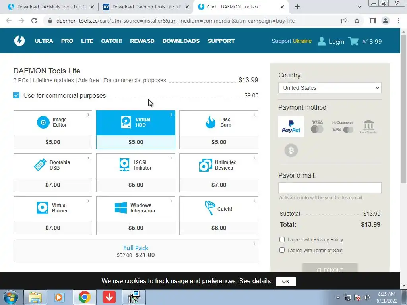
Task: Add the Virtual Burner feature
Action: (53, 216)
